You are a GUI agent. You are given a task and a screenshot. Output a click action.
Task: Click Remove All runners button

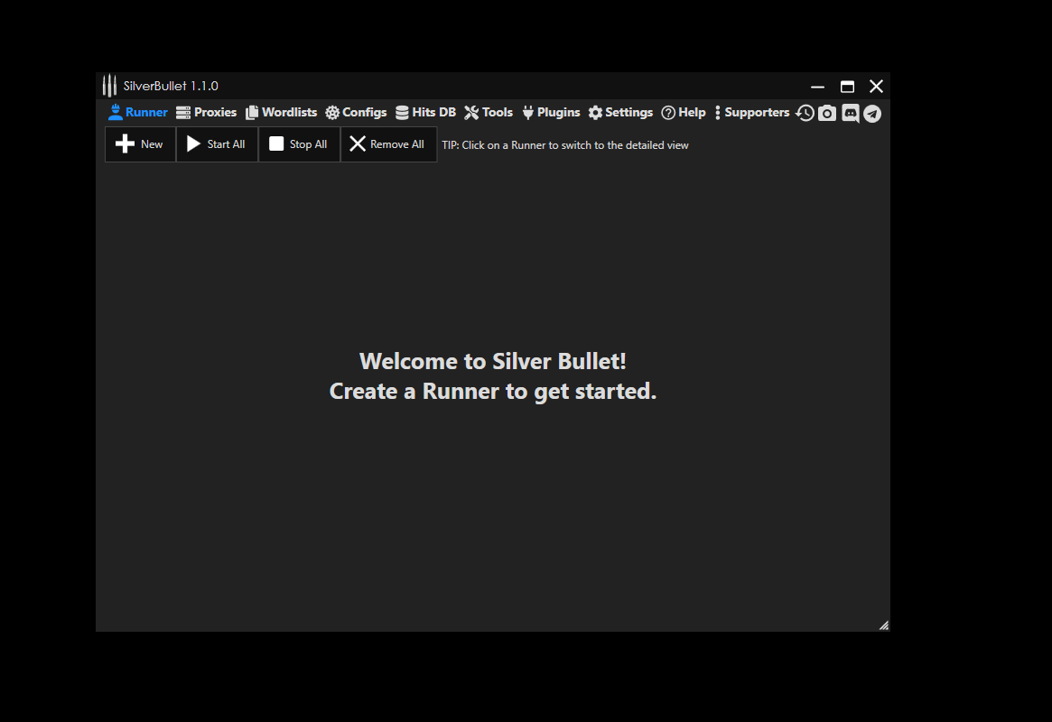(x=388, y=144)
